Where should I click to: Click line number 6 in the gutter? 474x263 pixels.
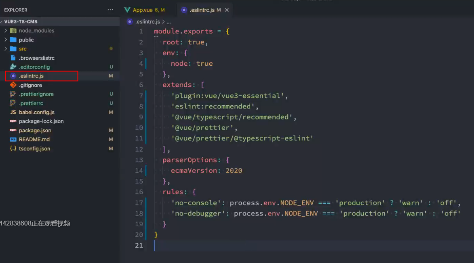(x=141, y=85)
